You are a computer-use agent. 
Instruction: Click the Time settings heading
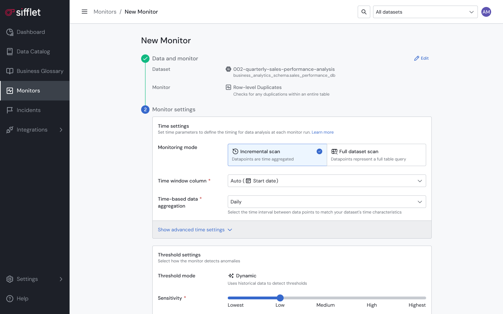point(173,126)
